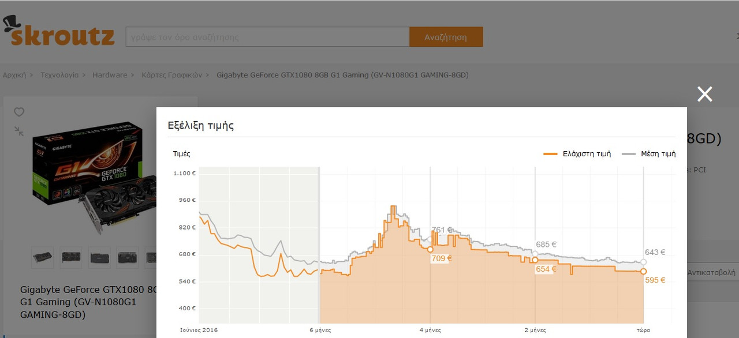Add product to favorites with heart icon
This screenshot has height=338, width=739.
(x=19, y=112)
